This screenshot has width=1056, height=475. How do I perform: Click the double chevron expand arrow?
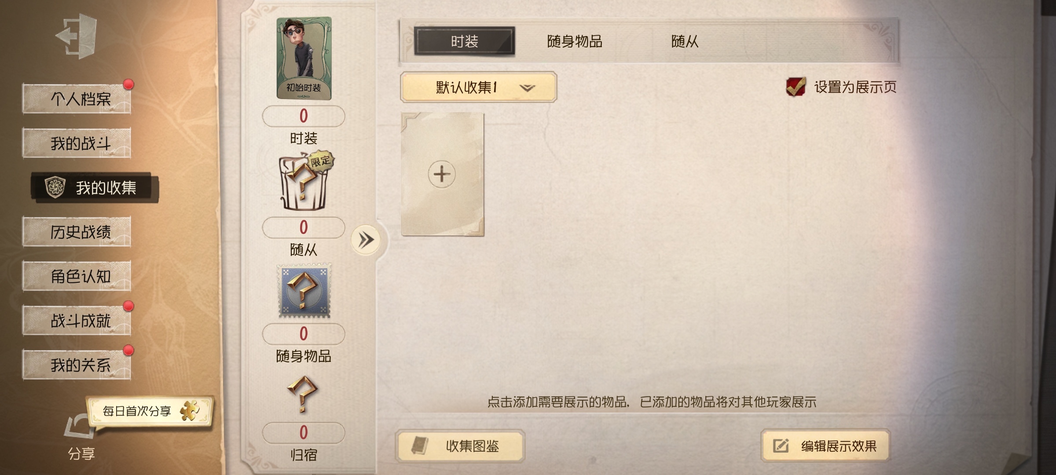[x=366, y=240]
